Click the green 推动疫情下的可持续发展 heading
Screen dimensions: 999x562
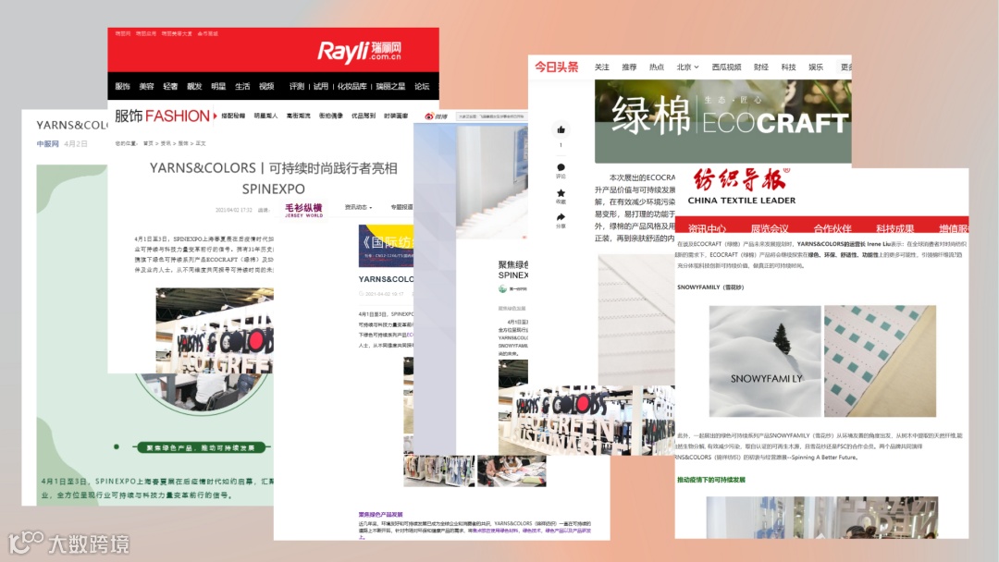[x=710, y=480]
